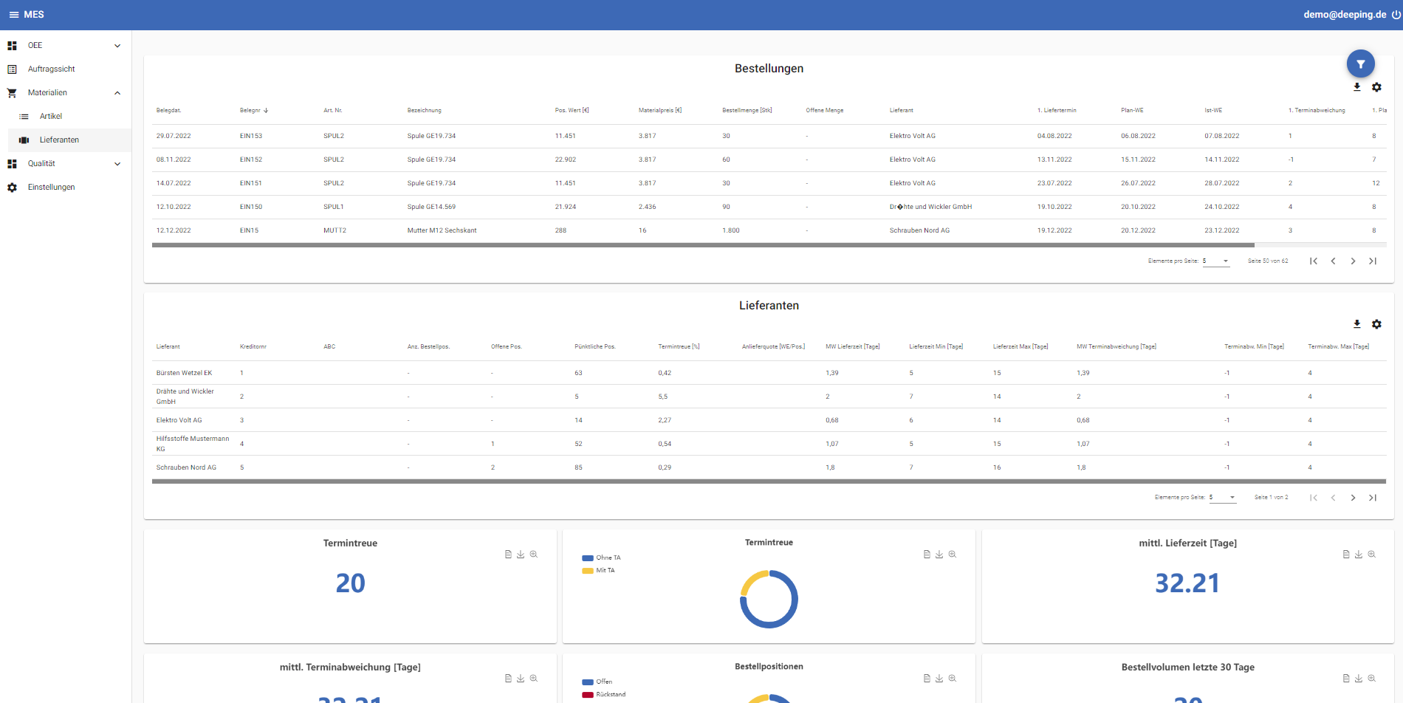1403x703 pixels.
Task: Show data view of the Termintreue KPI card
Action: click(x=508, y=554)
